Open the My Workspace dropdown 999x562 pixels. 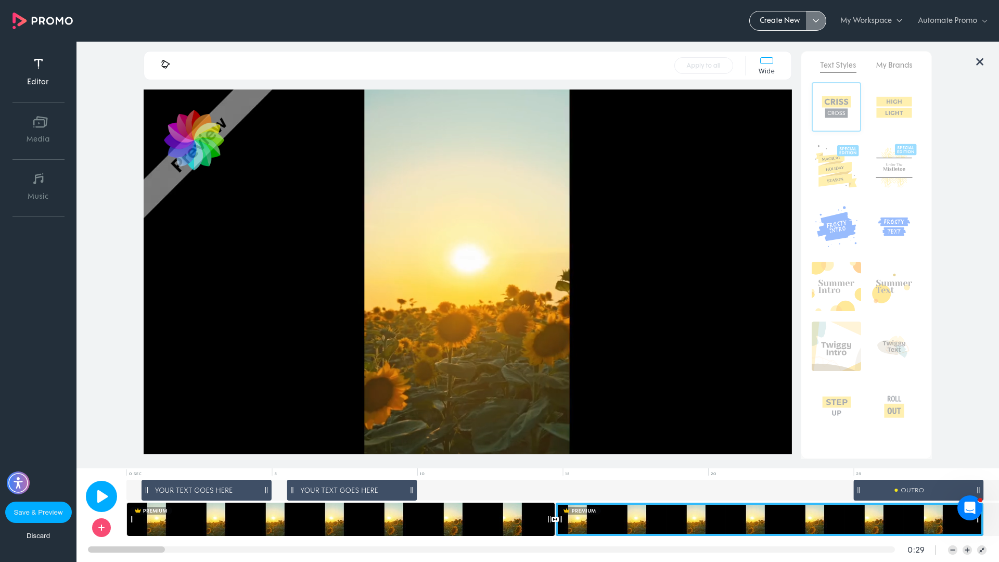(x=871, y=20)
